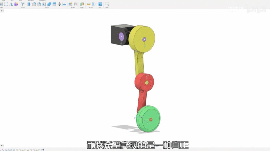Image resolution: width=270 pixels, height=151 pixels.
Task: Select the sketch rectangle tool icon
Action: pos(6,4)
